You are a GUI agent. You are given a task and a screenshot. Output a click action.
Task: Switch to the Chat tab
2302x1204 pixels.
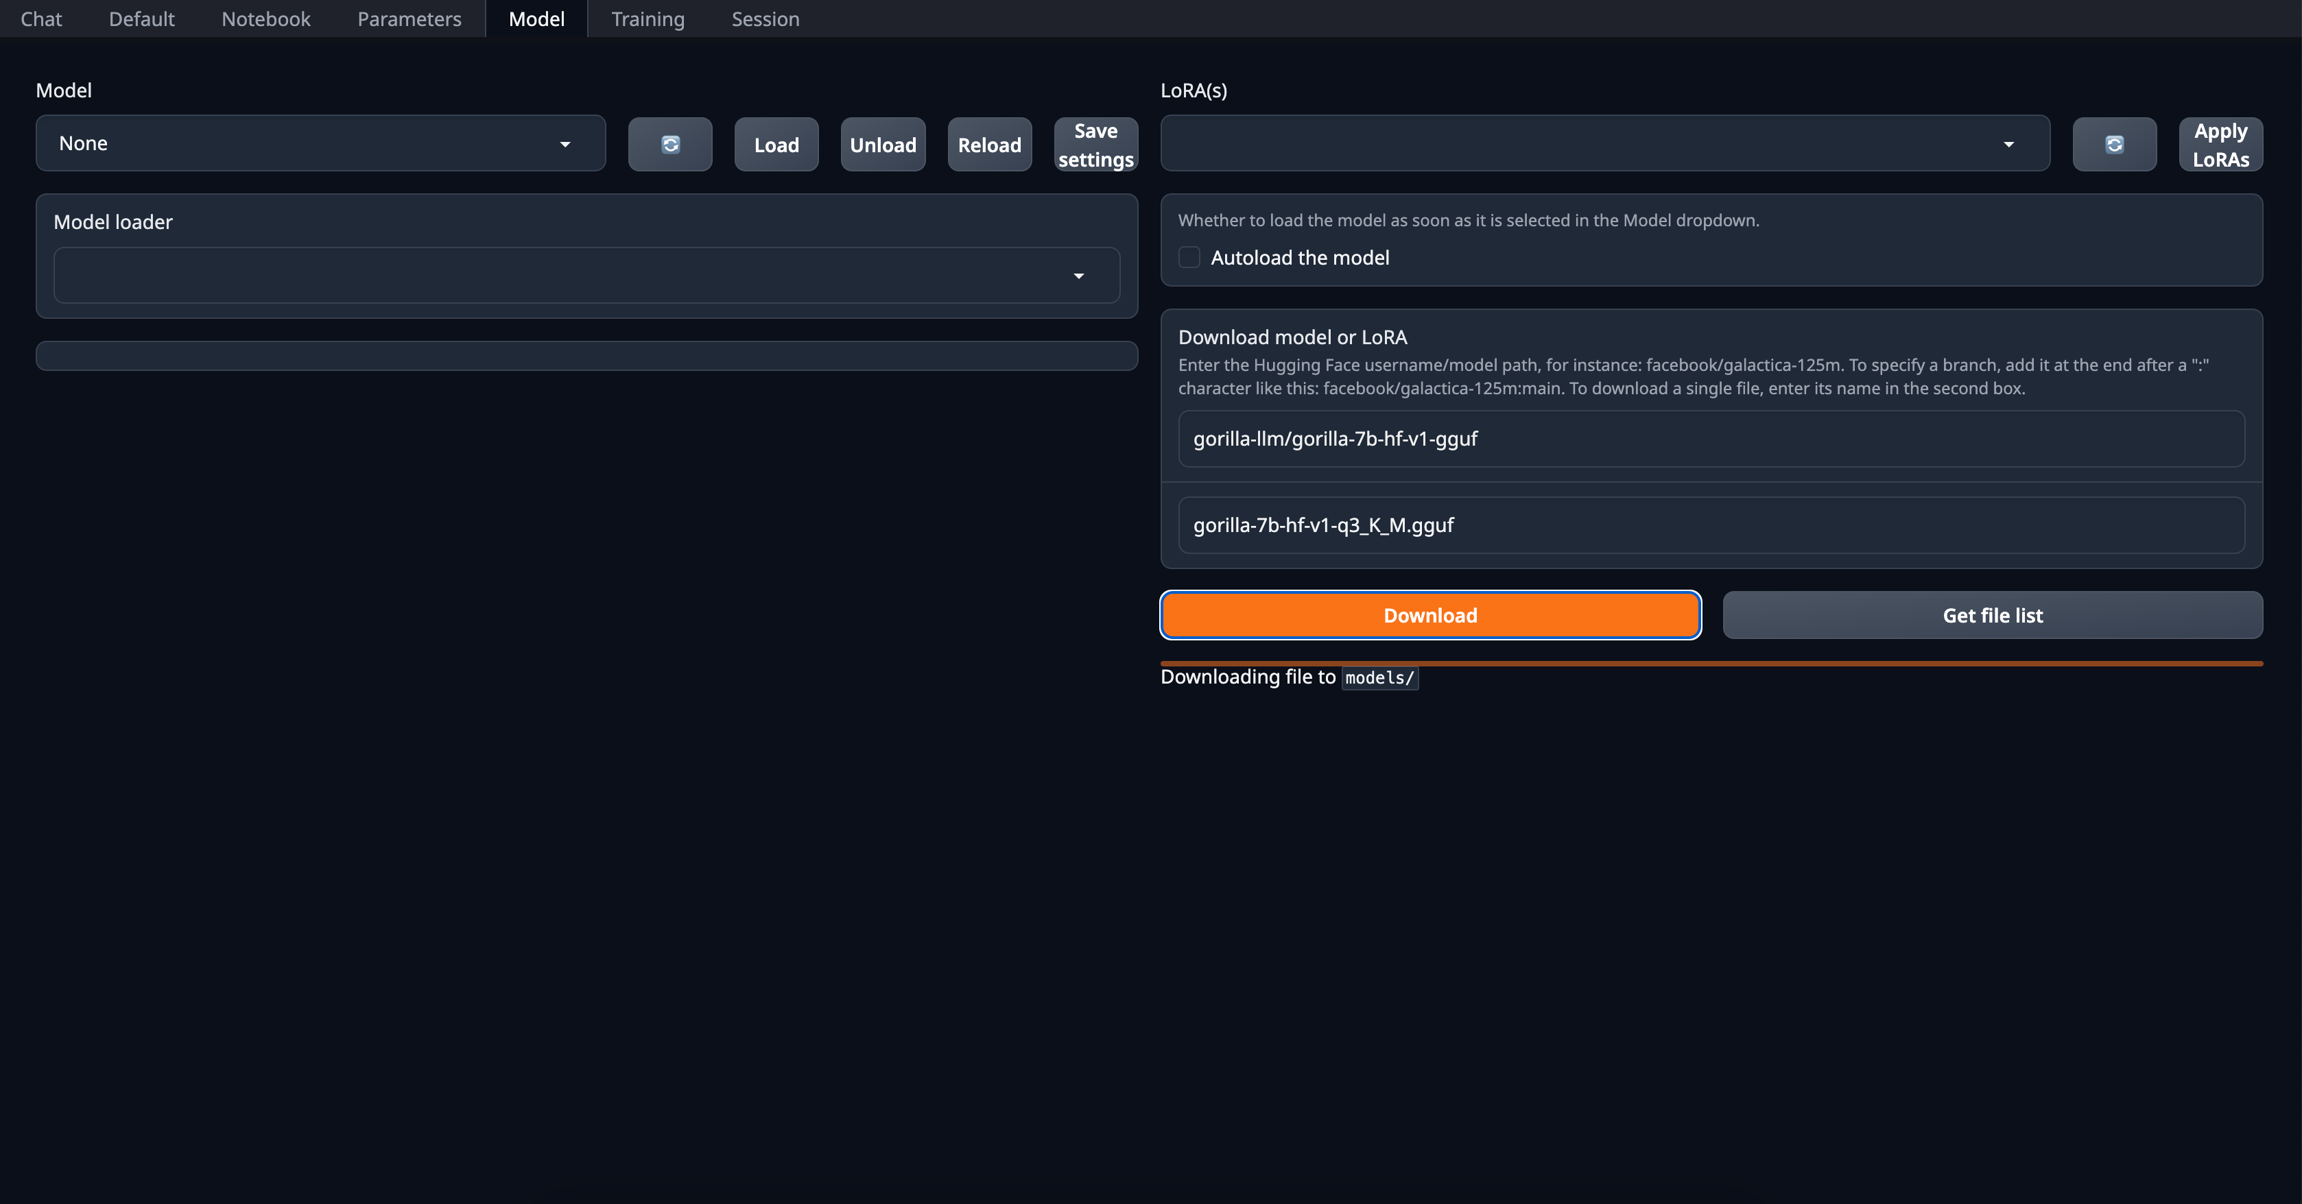[x=41, y=19]
